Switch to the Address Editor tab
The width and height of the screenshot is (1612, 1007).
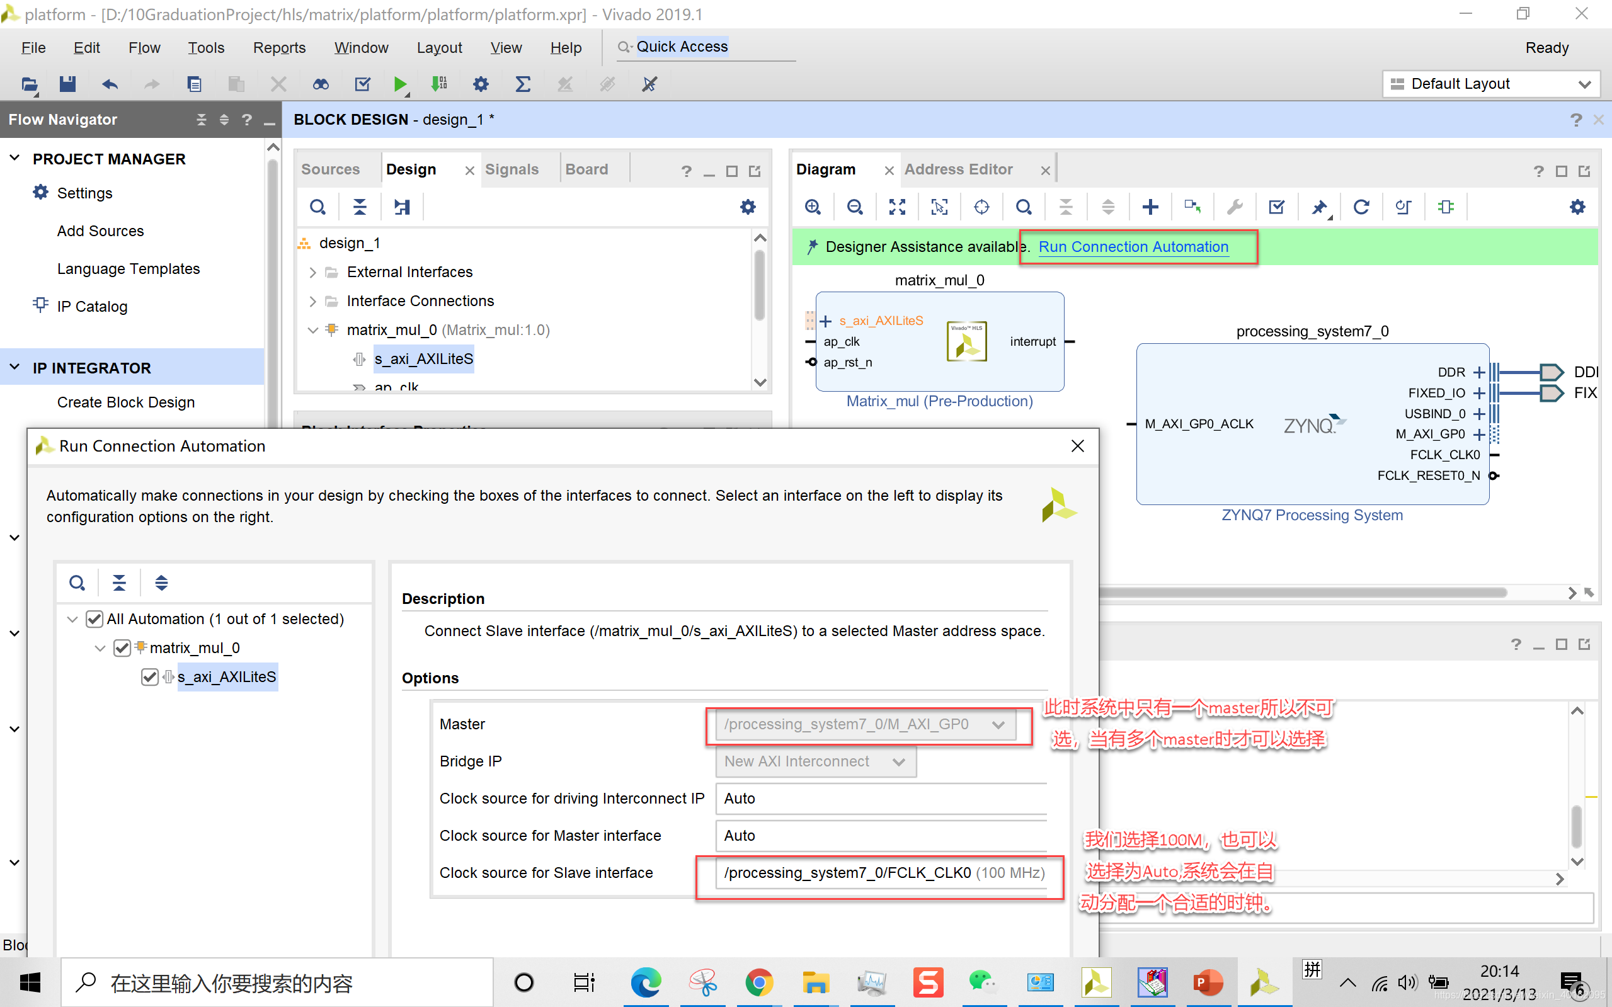tap(958, 169)
